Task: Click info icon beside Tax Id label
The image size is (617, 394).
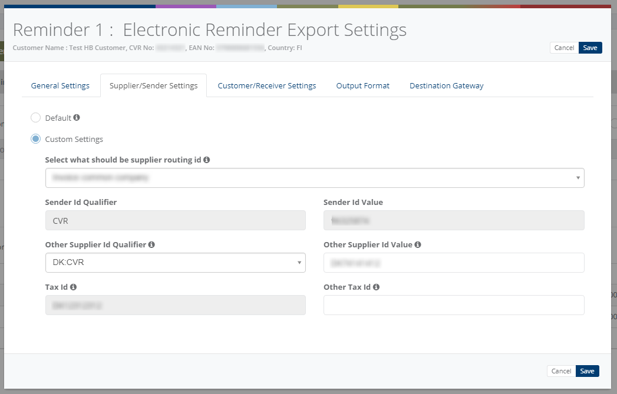Action: 73,287
